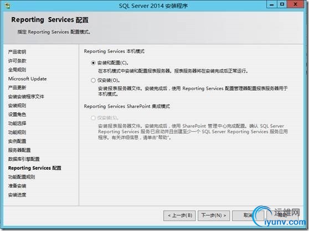309x231 pixels.
Task: Maximize the SQL Server 2014 setup window
Action: (x=282, y=4)
